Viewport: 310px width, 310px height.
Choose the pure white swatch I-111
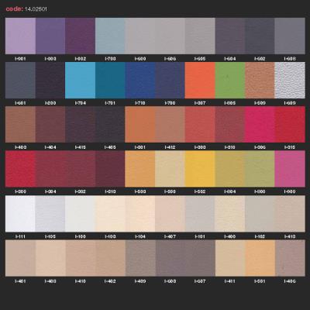pyautogui.click(x=20, y=214)
